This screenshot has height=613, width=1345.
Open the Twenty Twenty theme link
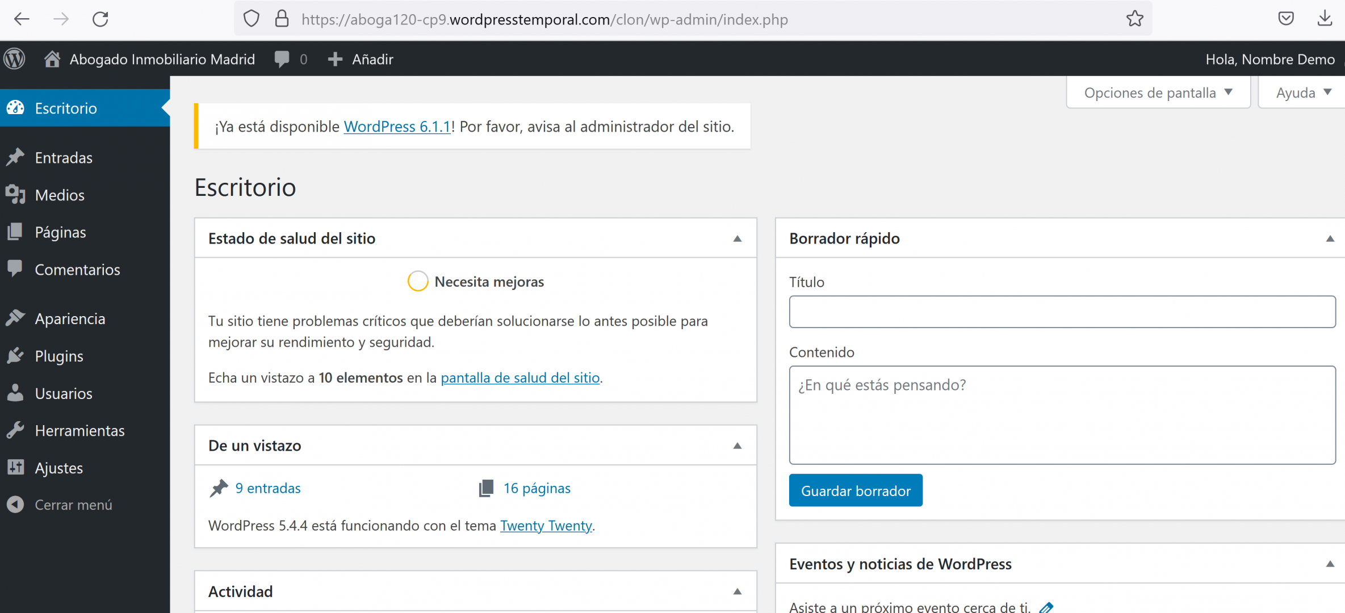546,526
